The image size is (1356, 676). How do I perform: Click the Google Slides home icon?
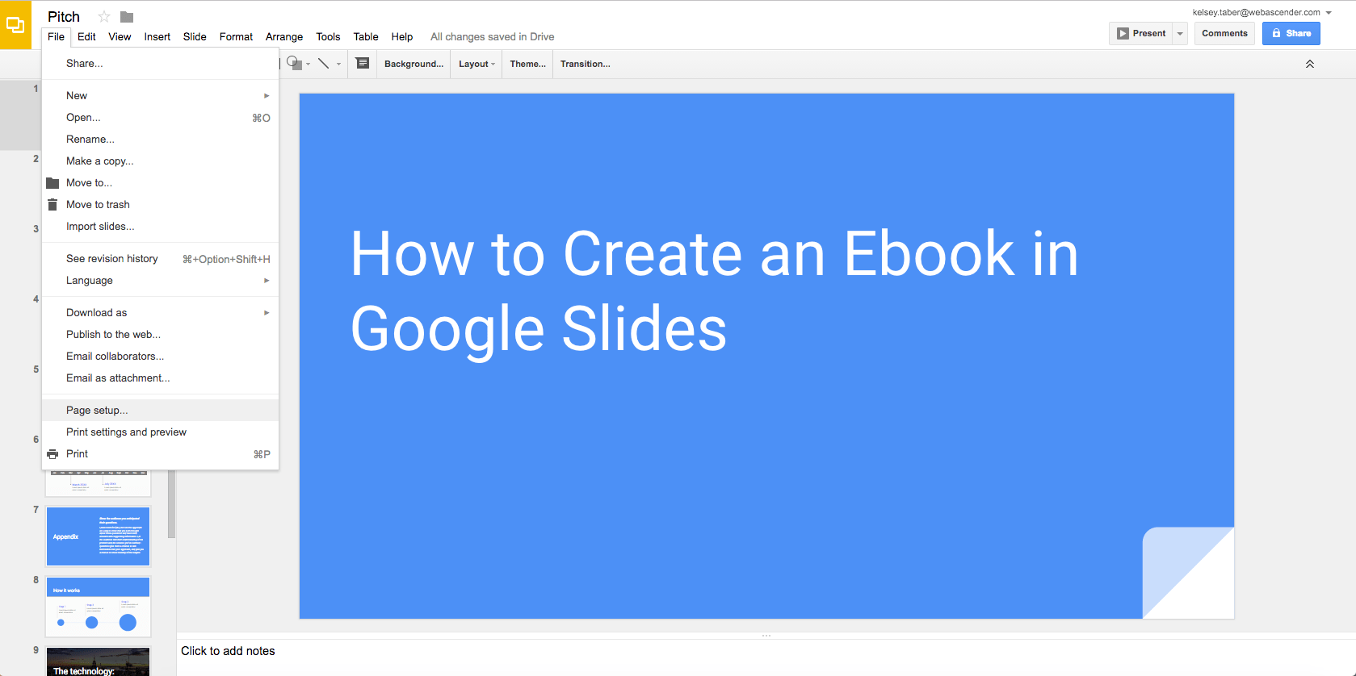click(15, 25)
